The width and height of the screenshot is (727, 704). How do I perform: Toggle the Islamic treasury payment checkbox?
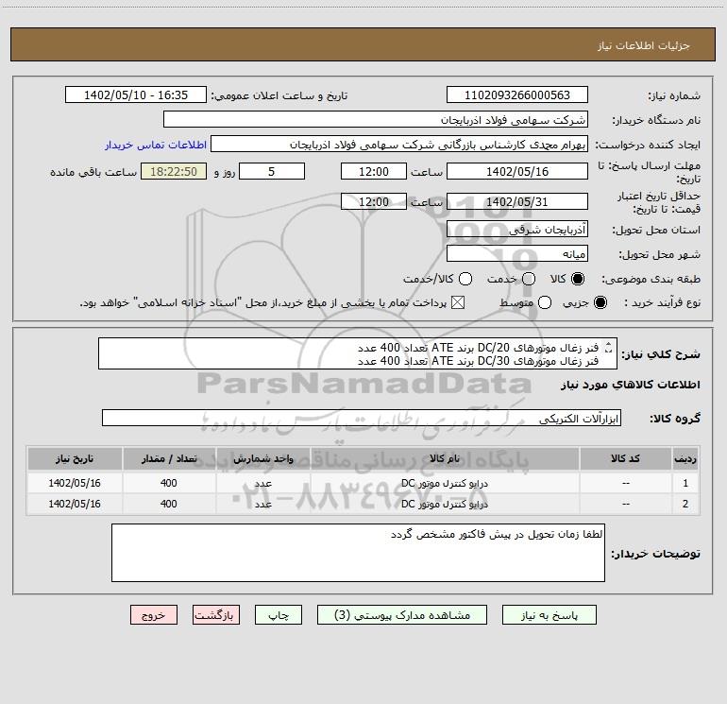point(458,302)
